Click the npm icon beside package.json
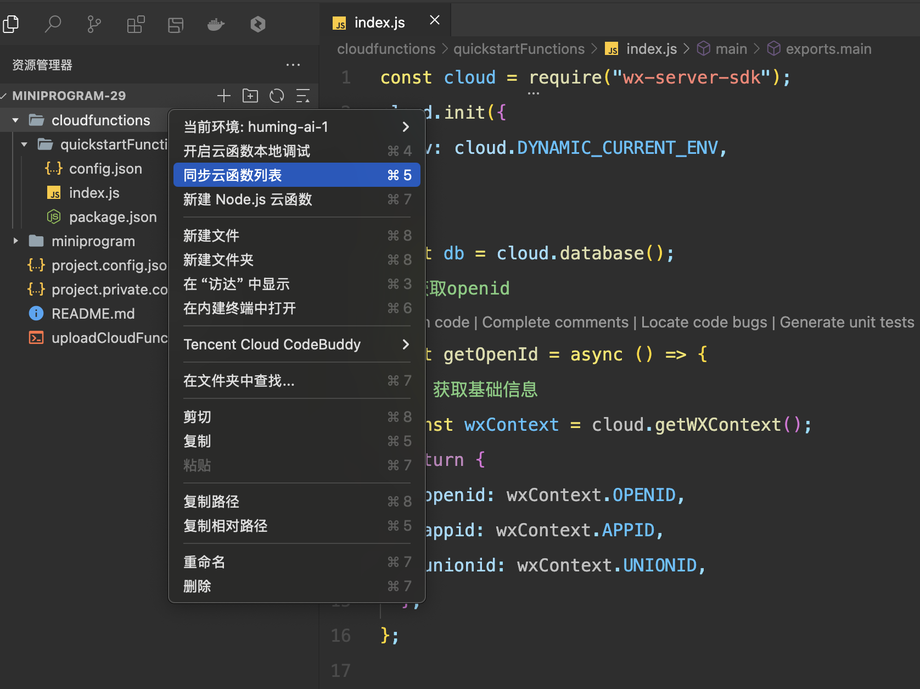This screenshot has height=689, width=920. coord(53,216)
